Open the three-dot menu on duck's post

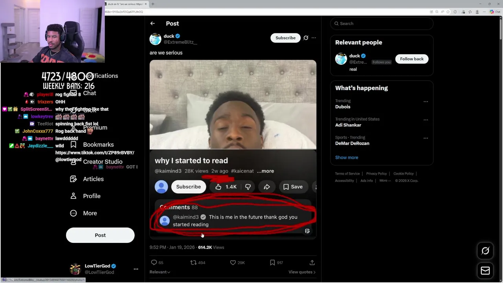click(x=314, y=38)
